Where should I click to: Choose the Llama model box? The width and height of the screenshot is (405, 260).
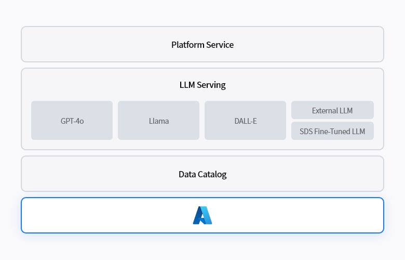click(x=158, y=121)
